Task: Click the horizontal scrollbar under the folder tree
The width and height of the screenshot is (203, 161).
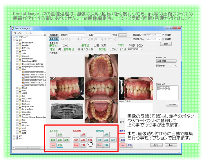Action: click(28, 148)
